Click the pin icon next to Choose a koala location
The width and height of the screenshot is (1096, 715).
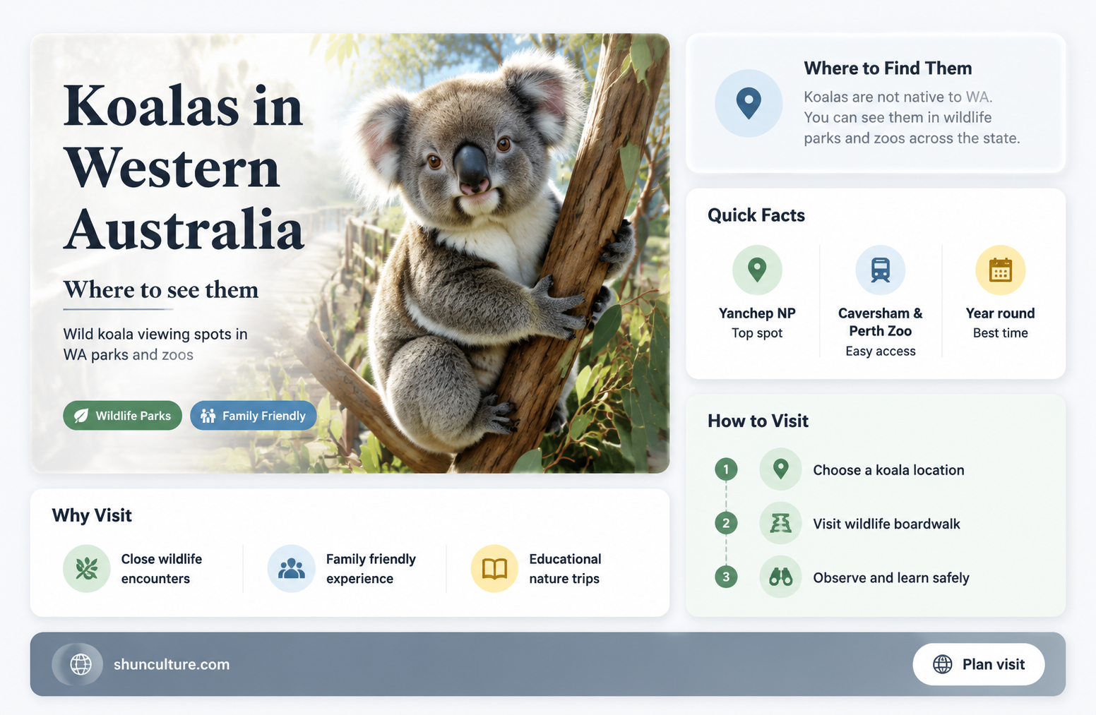point(780,469)
